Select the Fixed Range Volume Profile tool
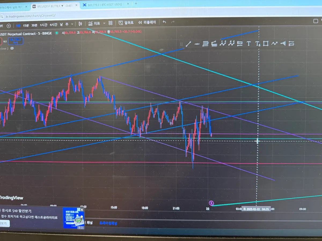 coord(283,43)
